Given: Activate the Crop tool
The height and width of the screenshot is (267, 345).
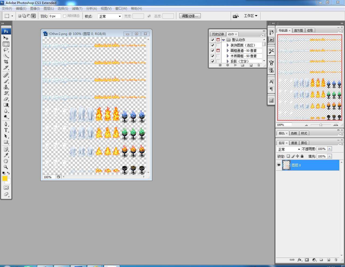Looking at the screenshot, I should 6,62.
